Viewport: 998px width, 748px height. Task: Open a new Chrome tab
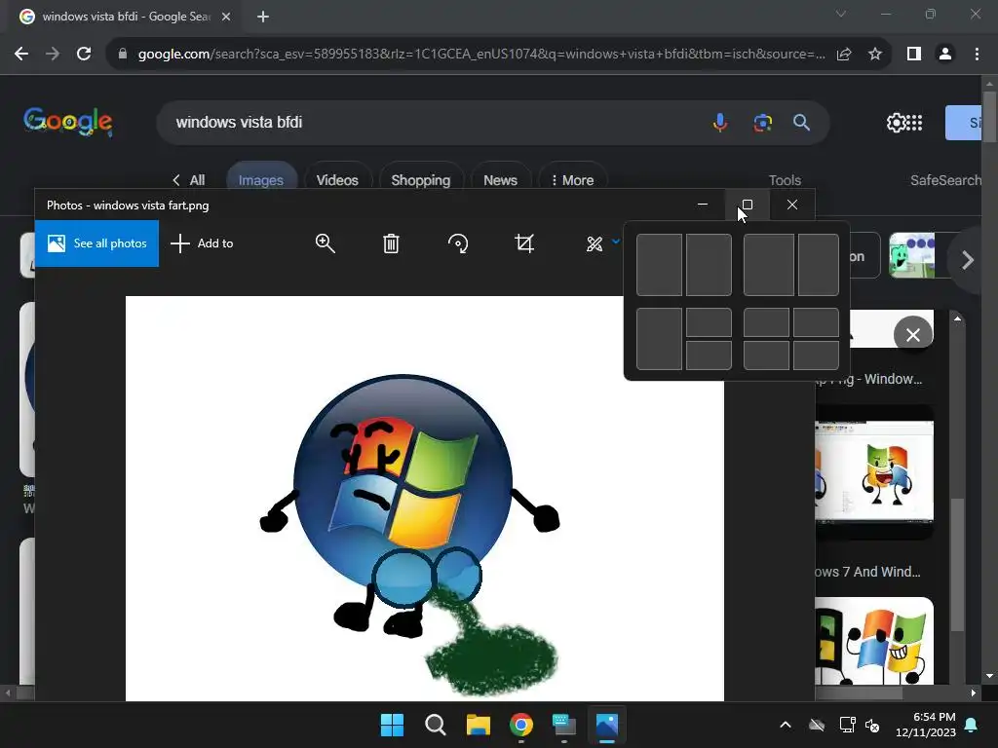[x=263, y=17]
